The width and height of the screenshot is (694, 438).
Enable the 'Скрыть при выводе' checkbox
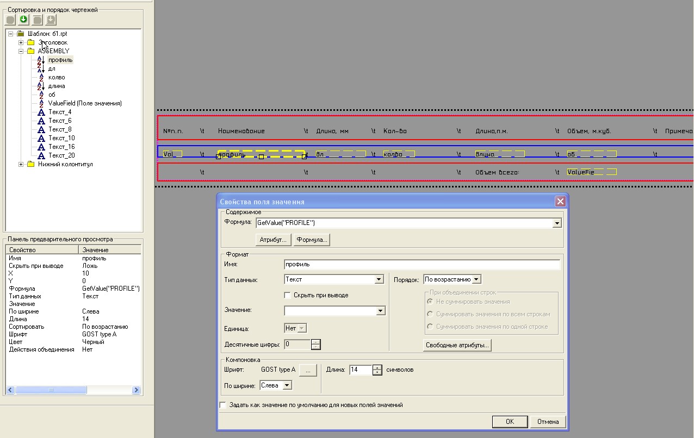[288, 295]
